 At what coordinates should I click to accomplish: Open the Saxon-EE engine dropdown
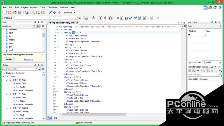coord(69,12)
